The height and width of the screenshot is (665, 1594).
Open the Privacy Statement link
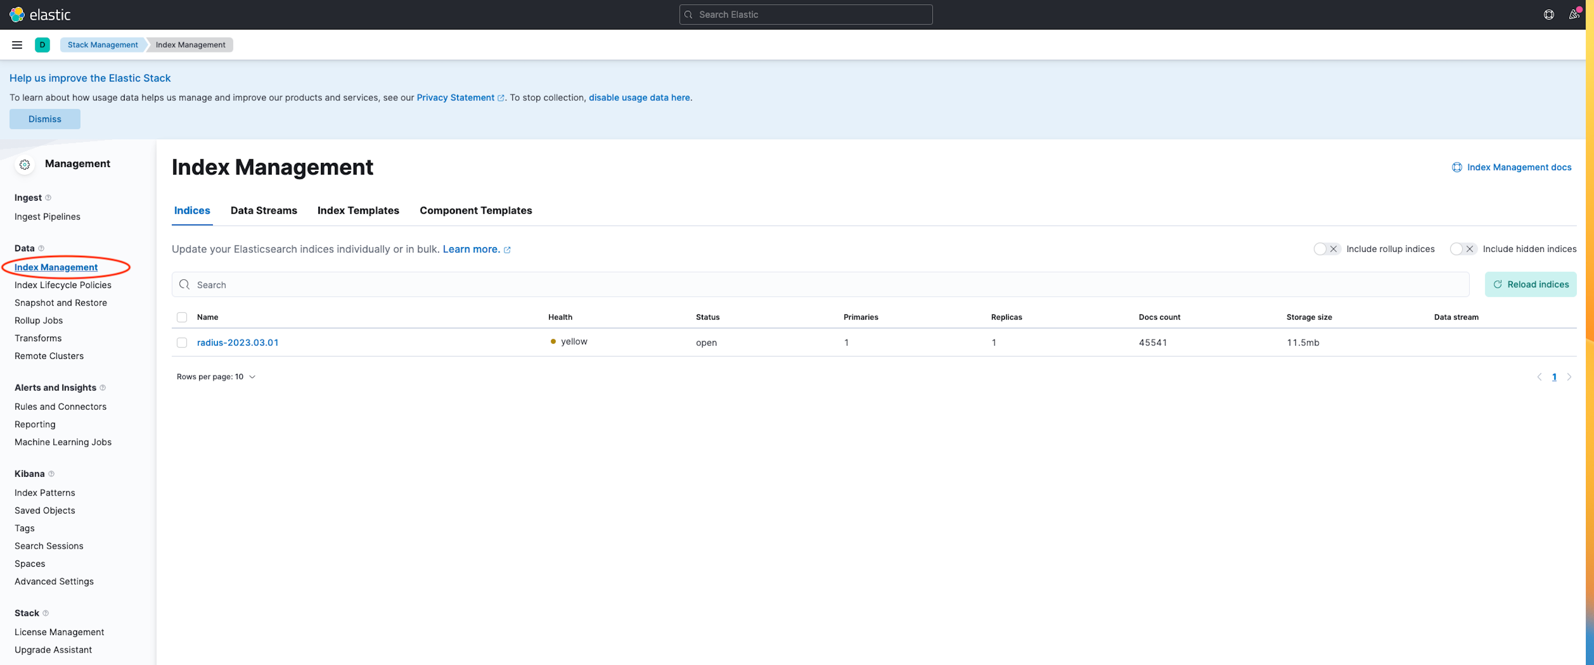tap(455, 98)
